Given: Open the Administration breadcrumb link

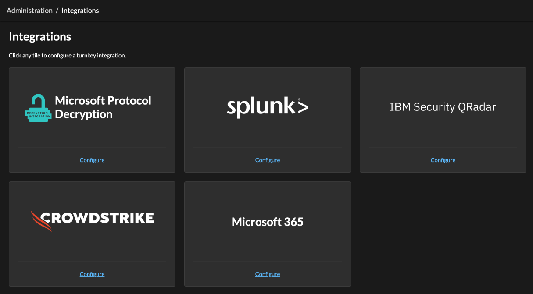Looking at the screenshot, I should (x=29, y=11).
